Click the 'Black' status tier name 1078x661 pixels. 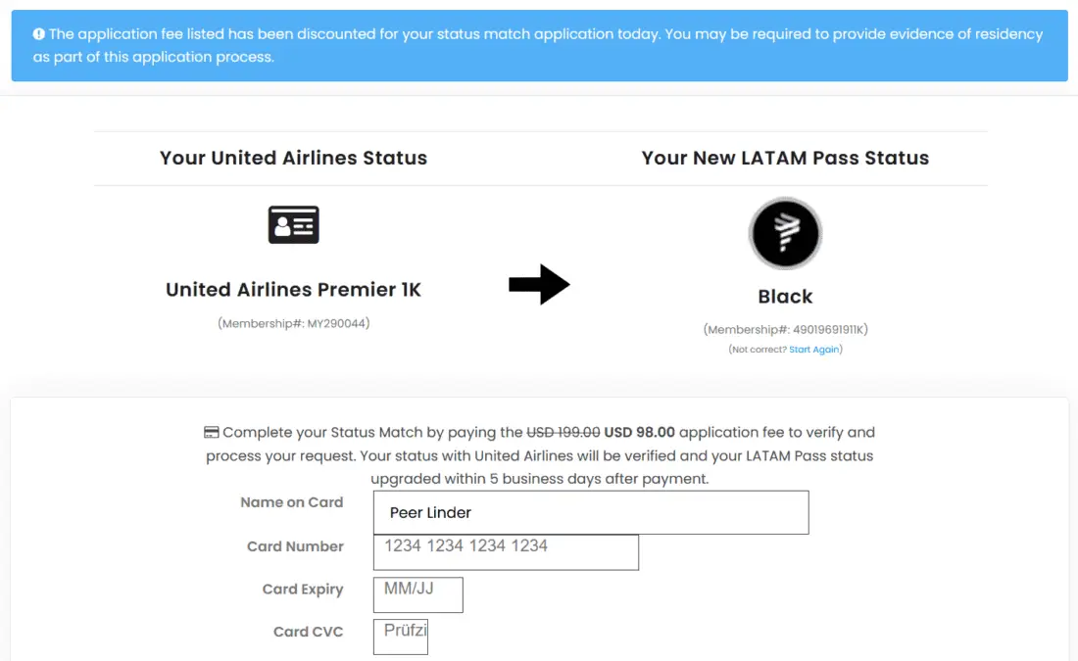pos(785,297)
